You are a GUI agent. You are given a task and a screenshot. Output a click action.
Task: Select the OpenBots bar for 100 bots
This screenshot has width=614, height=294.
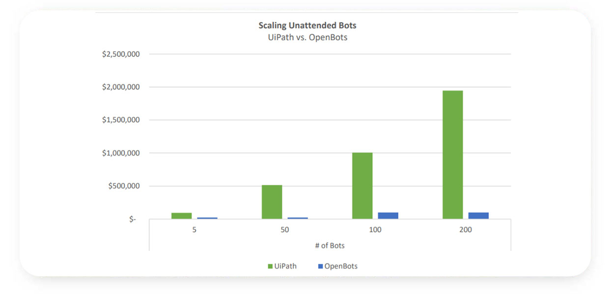pyautogui.click(x=388, y=216)
